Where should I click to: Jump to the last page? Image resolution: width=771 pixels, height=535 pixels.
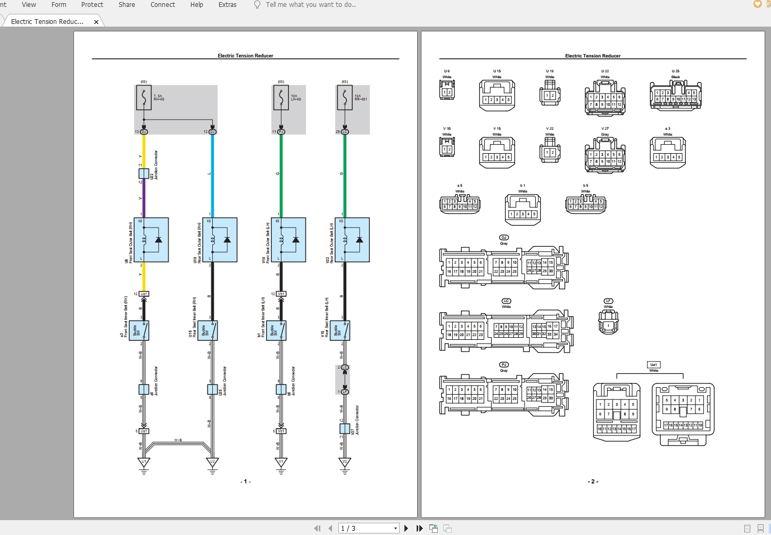[x=419, y=528]
